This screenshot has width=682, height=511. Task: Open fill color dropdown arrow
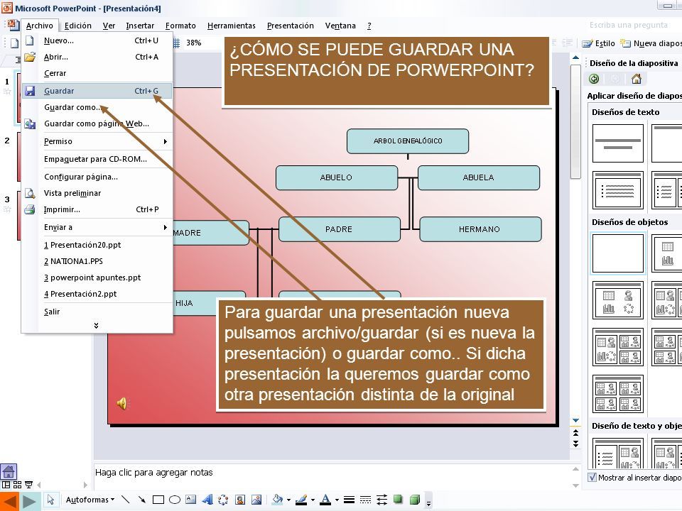pyautogui.click(x=288, y=500)
